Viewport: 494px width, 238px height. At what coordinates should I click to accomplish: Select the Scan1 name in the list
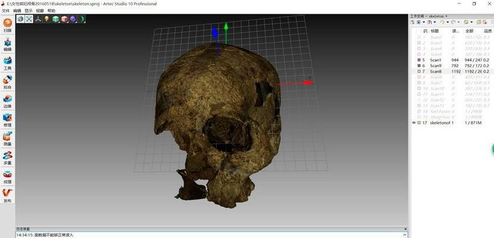point(436,60)
